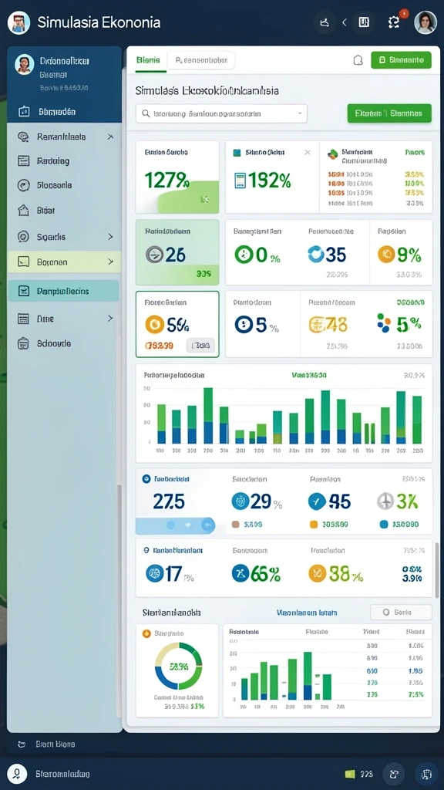Click the sidebar vertical scrollbar
Screen dimensions: 444x790
click(x=119, y=599)
